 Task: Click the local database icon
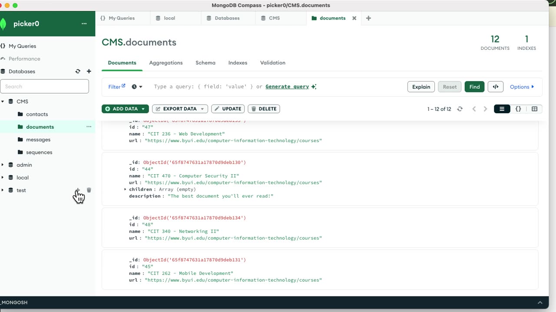point(11,178)
